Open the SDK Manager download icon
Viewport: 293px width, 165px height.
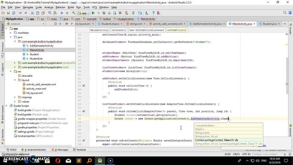point(146,13)
